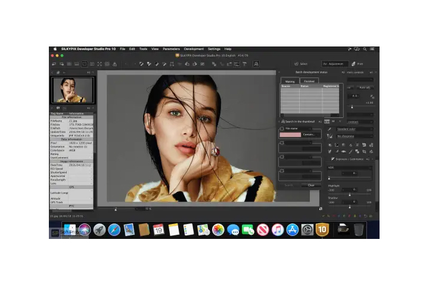Click the undo arrow in status bar

365,216
